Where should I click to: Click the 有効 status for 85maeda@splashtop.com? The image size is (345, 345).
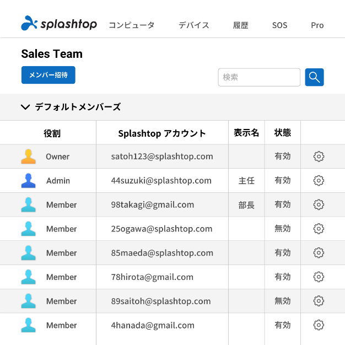pyautogui.click(x=283, y=252)
